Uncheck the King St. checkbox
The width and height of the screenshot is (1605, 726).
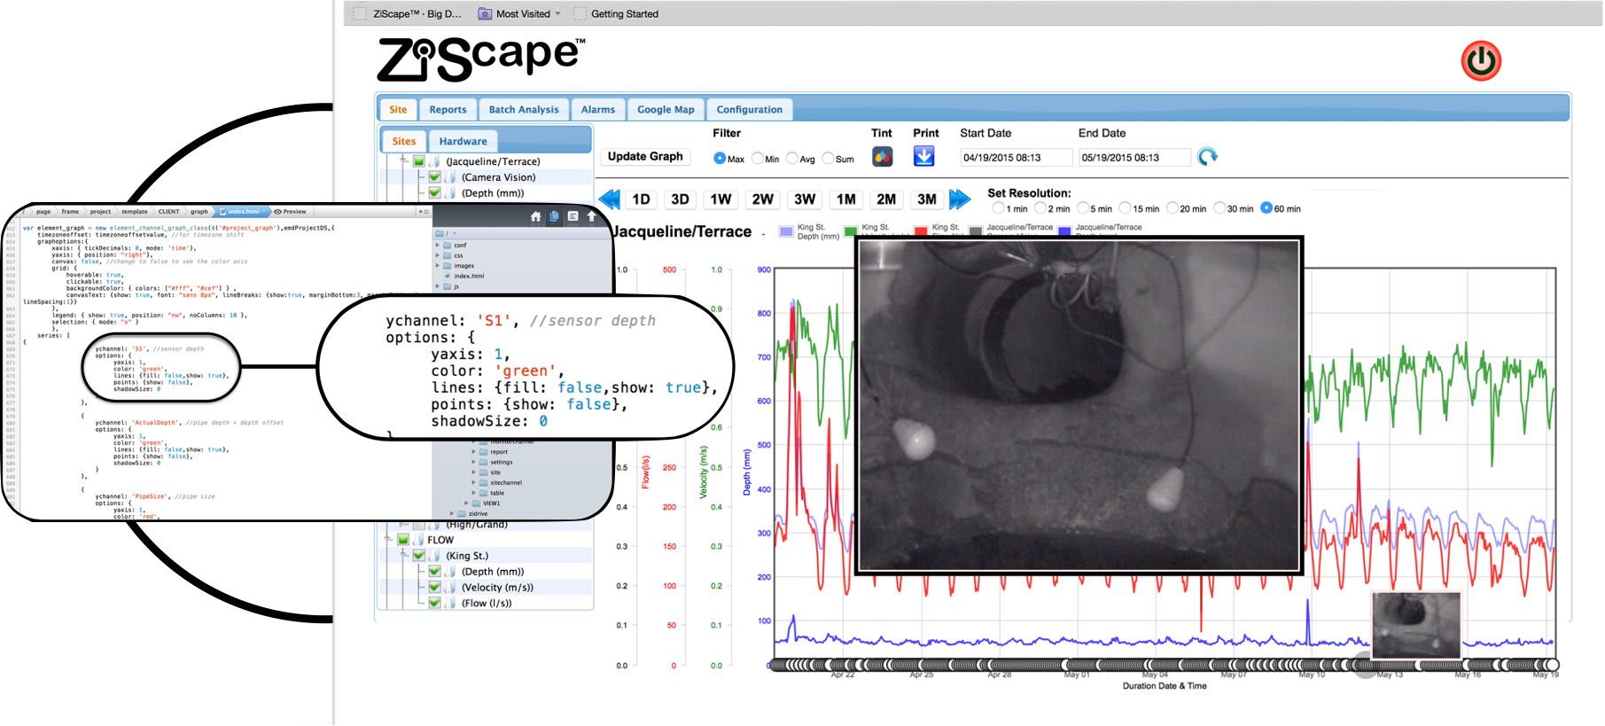click(x=419, y=556)
